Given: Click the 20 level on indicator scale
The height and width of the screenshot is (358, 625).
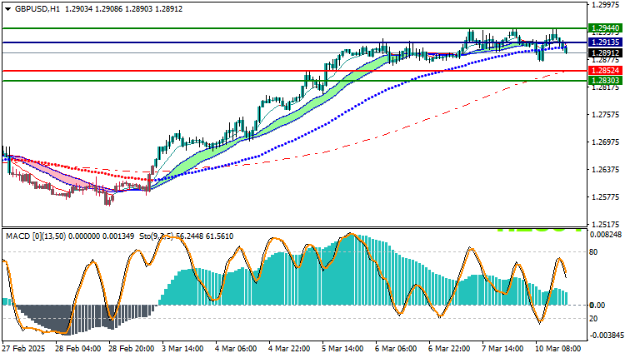Looking at the screenshot, I should [593, 319].
